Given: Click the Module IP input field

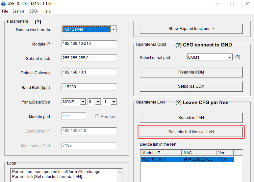Looking at the screenshot, I should point(89,44).
